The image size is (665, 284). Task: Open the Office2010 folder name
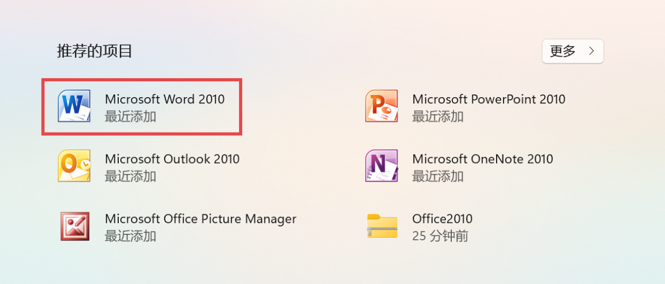(x=442, y=219)
